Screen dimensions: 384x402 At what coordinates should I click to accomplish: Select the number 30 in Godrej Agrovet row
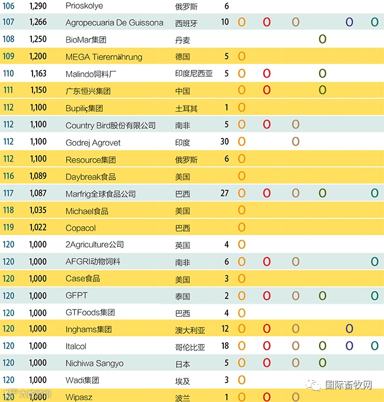[x=224, y=141]
